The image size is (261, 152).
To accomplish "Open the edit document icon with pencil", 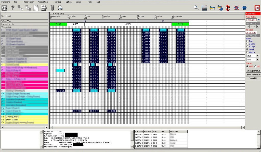I will [x=44, y=8].
